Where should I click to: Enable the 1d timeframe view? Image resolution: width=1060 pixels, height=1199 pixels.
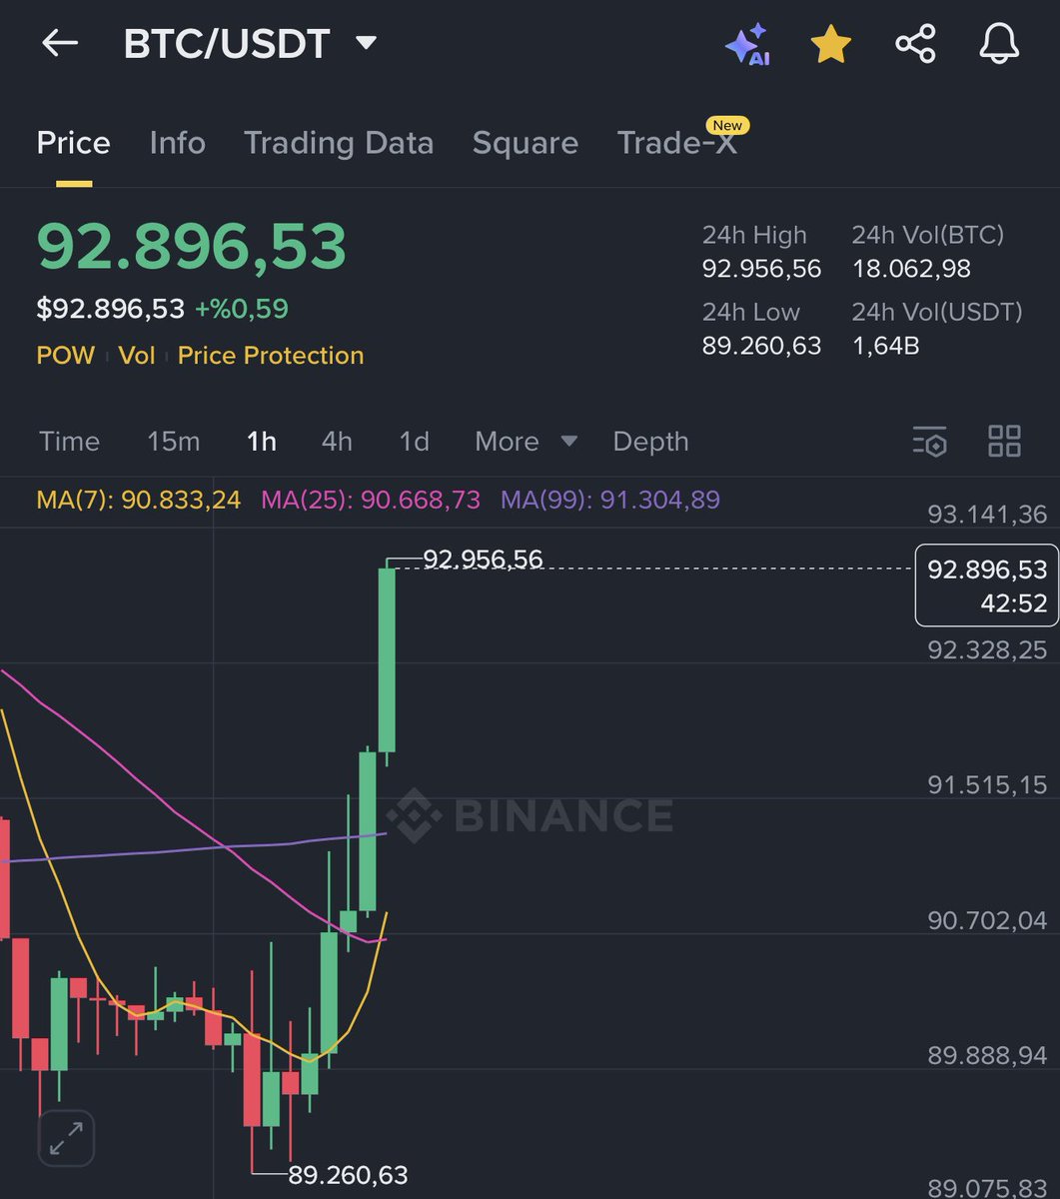pyautogui.click(x=413, y=441)
